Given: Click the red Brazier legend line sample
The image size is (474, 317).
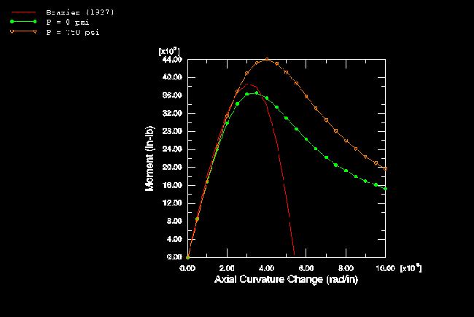Looking at the screenshot, I should pos(24,12).
